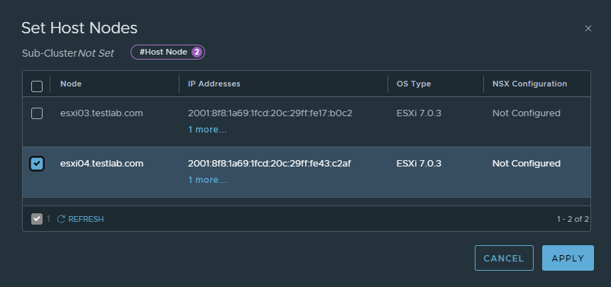Select the esxi03.testlab.com node name
The image size is (611, 287).
coord(101,113)
